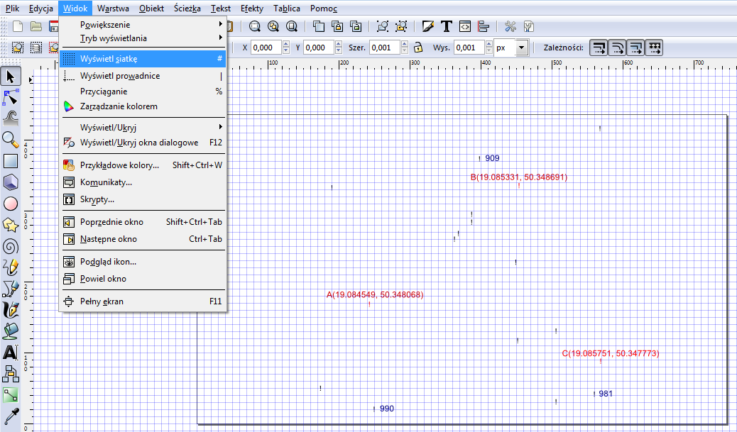Select the Ellipse tool
737x432 pixels.
[x=11, y=204]
